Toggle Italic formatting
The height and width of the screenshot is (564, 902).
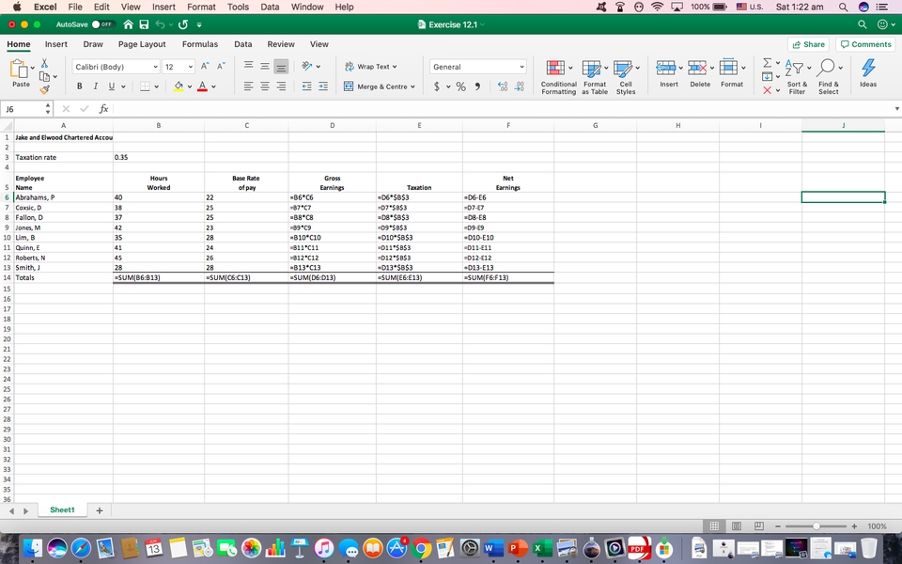coord(96,86)
